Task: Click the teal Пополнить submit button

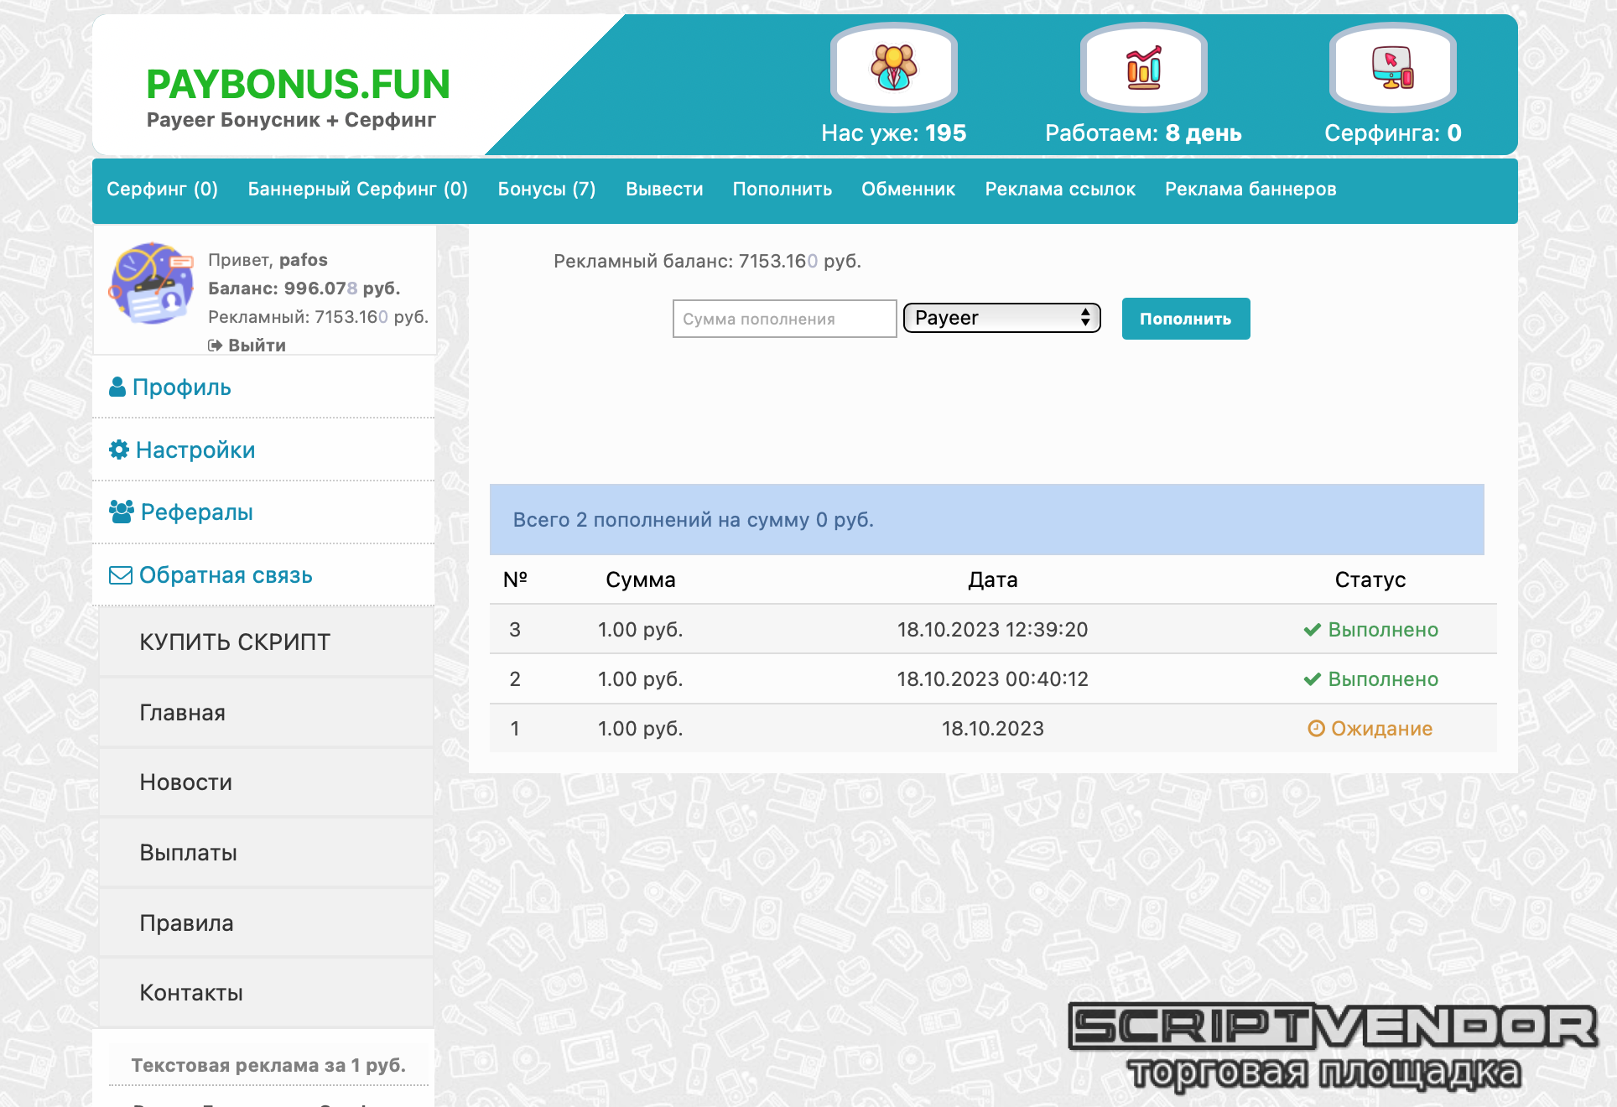Action: pos(1186,319)
